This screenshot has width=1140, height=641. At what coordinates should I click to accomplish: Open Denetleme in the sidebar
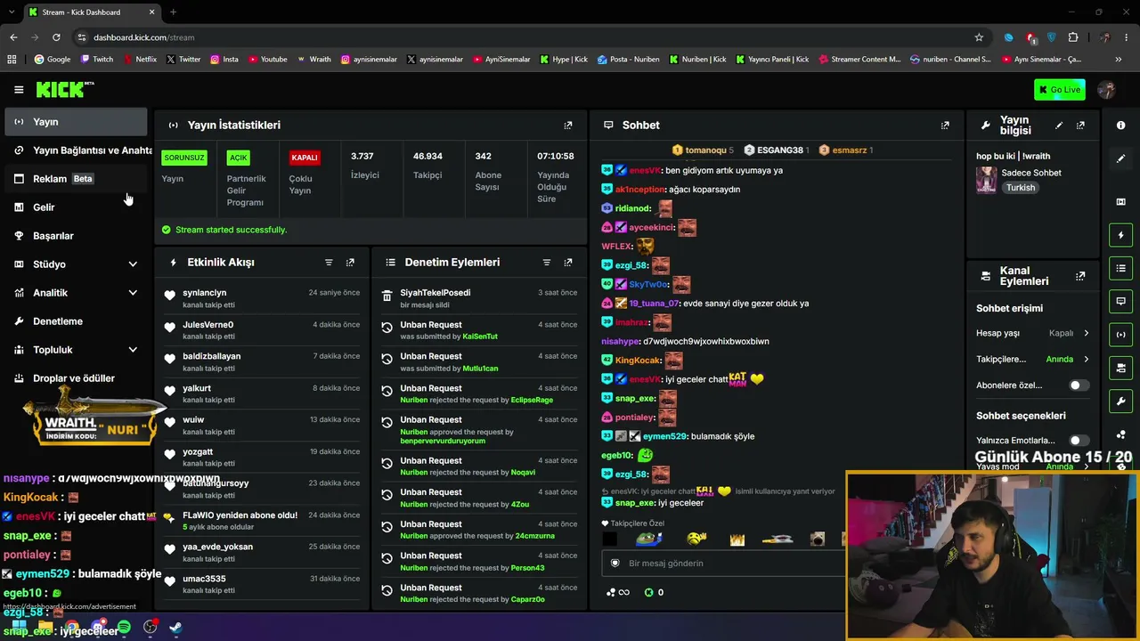coord(76,321)
